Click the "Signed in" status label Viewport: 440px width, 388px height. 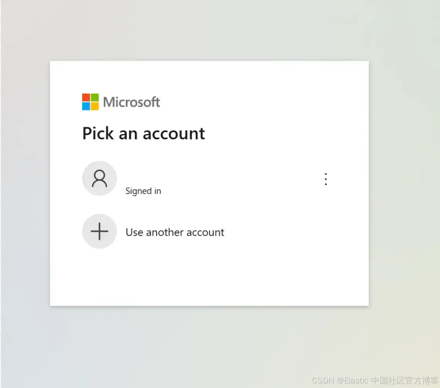tap(143, 191)
